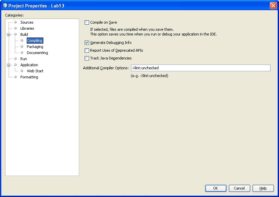Click the bullet icon next to Packaging
279x197 pixels.
[x=22, y=47]
